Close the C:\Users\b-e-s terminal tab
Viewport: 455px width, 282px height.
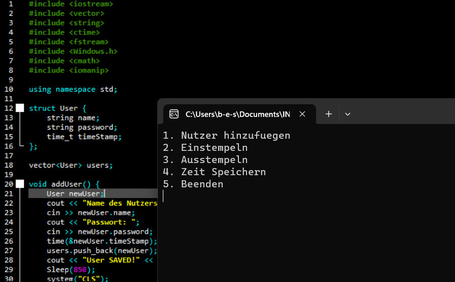tap(302, 114)
